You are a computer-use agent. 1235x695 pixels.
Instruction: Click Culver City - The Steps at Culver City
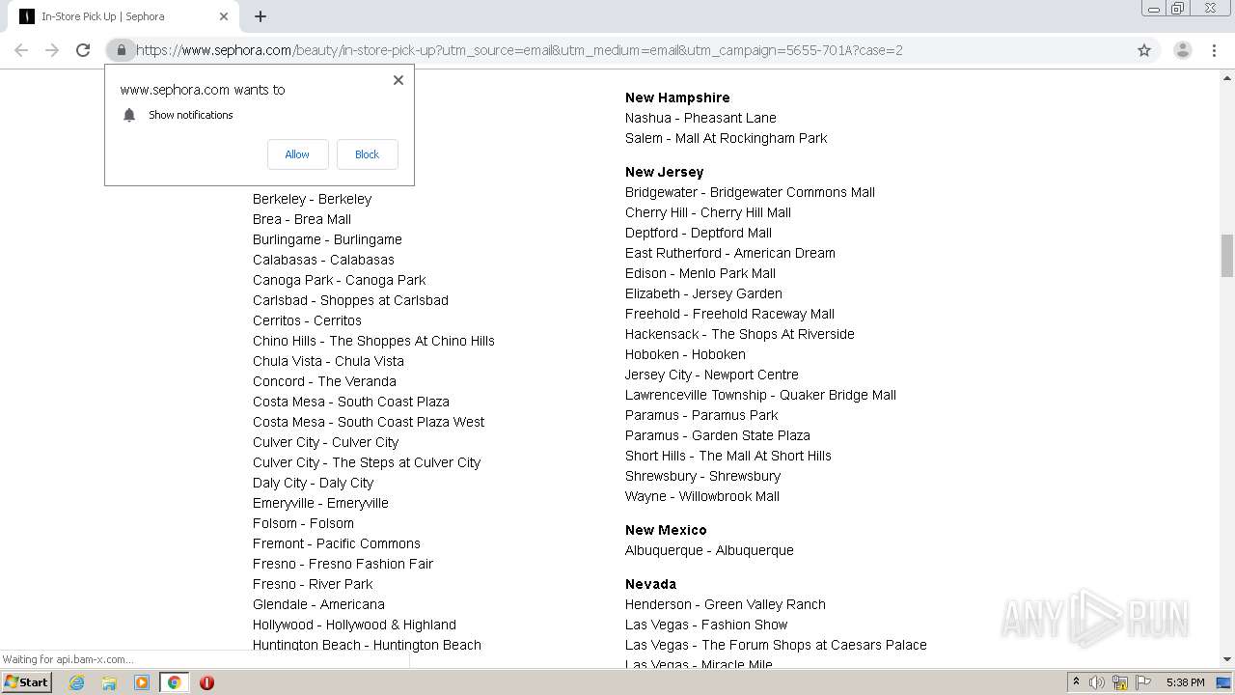coord(367,462)
